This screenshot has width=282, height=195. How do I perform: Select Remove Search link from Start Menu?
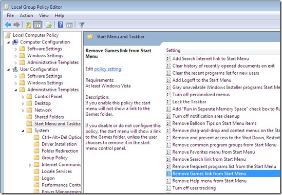click(209, 159)
